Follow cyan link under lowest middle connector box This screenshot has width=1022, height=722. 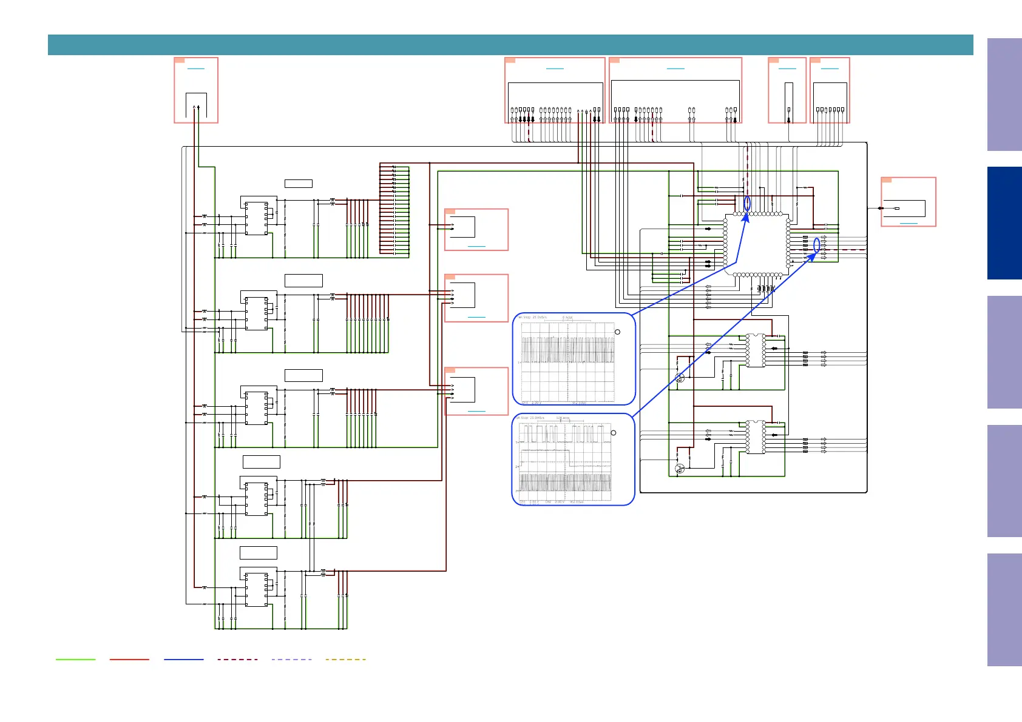(x=477, y=411)
